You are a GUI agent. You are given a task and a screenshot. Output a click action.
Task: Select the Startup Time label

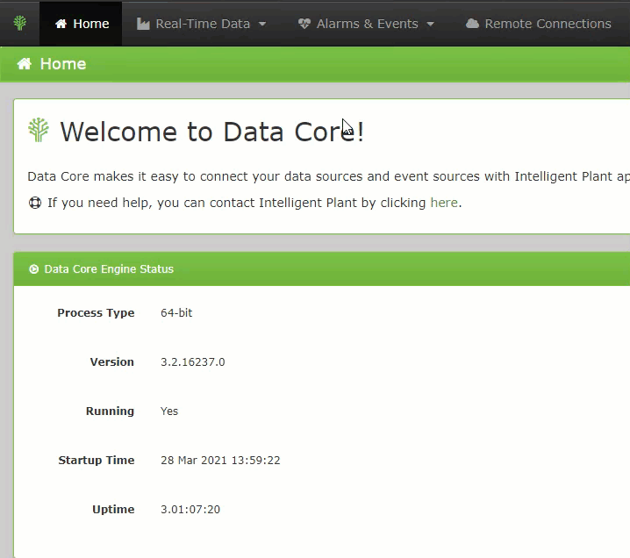97,460
